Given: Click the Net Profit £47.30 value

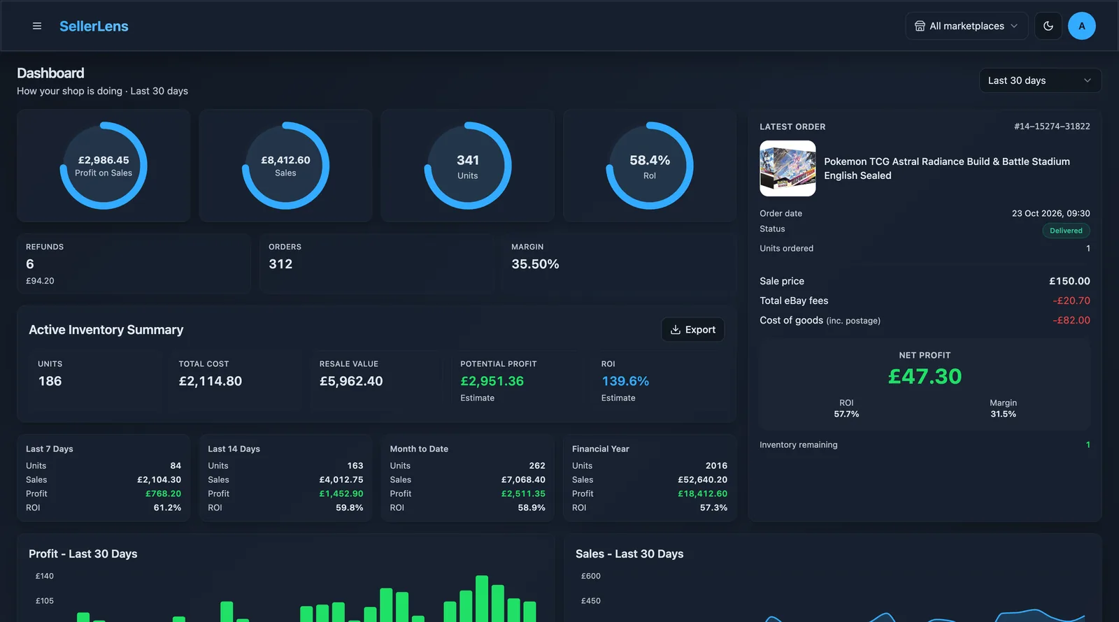Looking at the screenshot, I should [925, 377].
